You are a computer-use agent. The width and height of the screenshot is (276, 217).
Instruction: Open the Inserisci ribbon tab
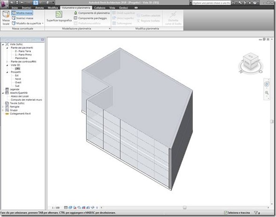tap(26, 8)
